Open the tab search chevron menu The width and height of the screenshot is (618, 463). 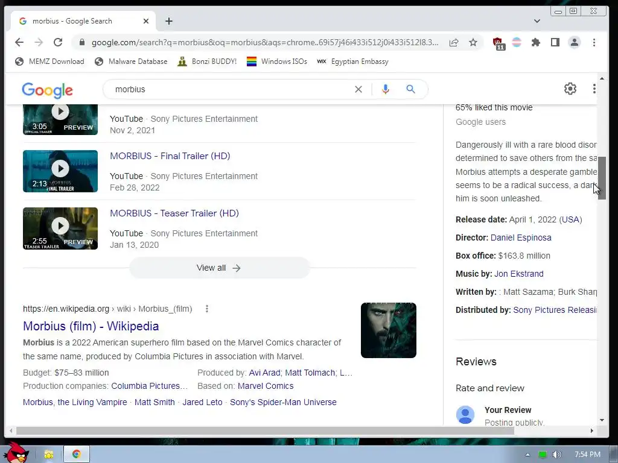pos(537,21)
